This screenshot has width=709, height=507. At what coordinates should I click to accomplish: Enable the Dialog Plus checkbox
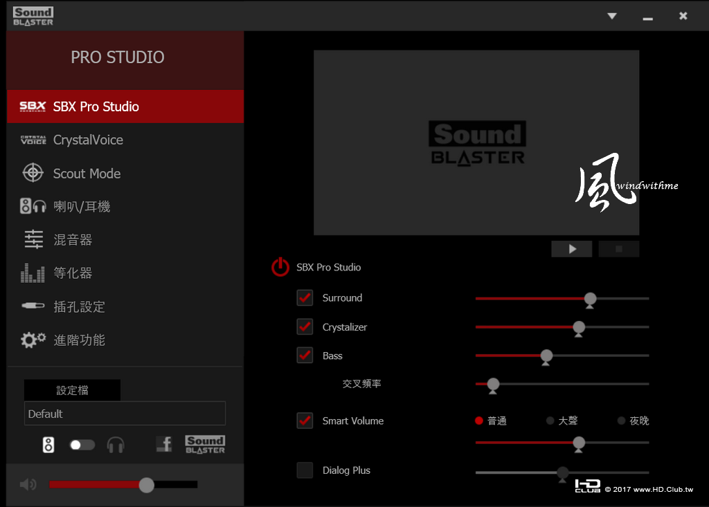[305, 470]
